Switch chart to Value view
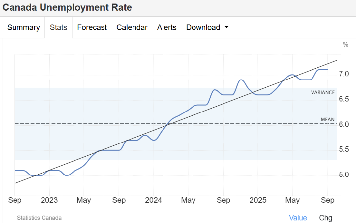Screen dimensions: 356x223 (298, 218)
